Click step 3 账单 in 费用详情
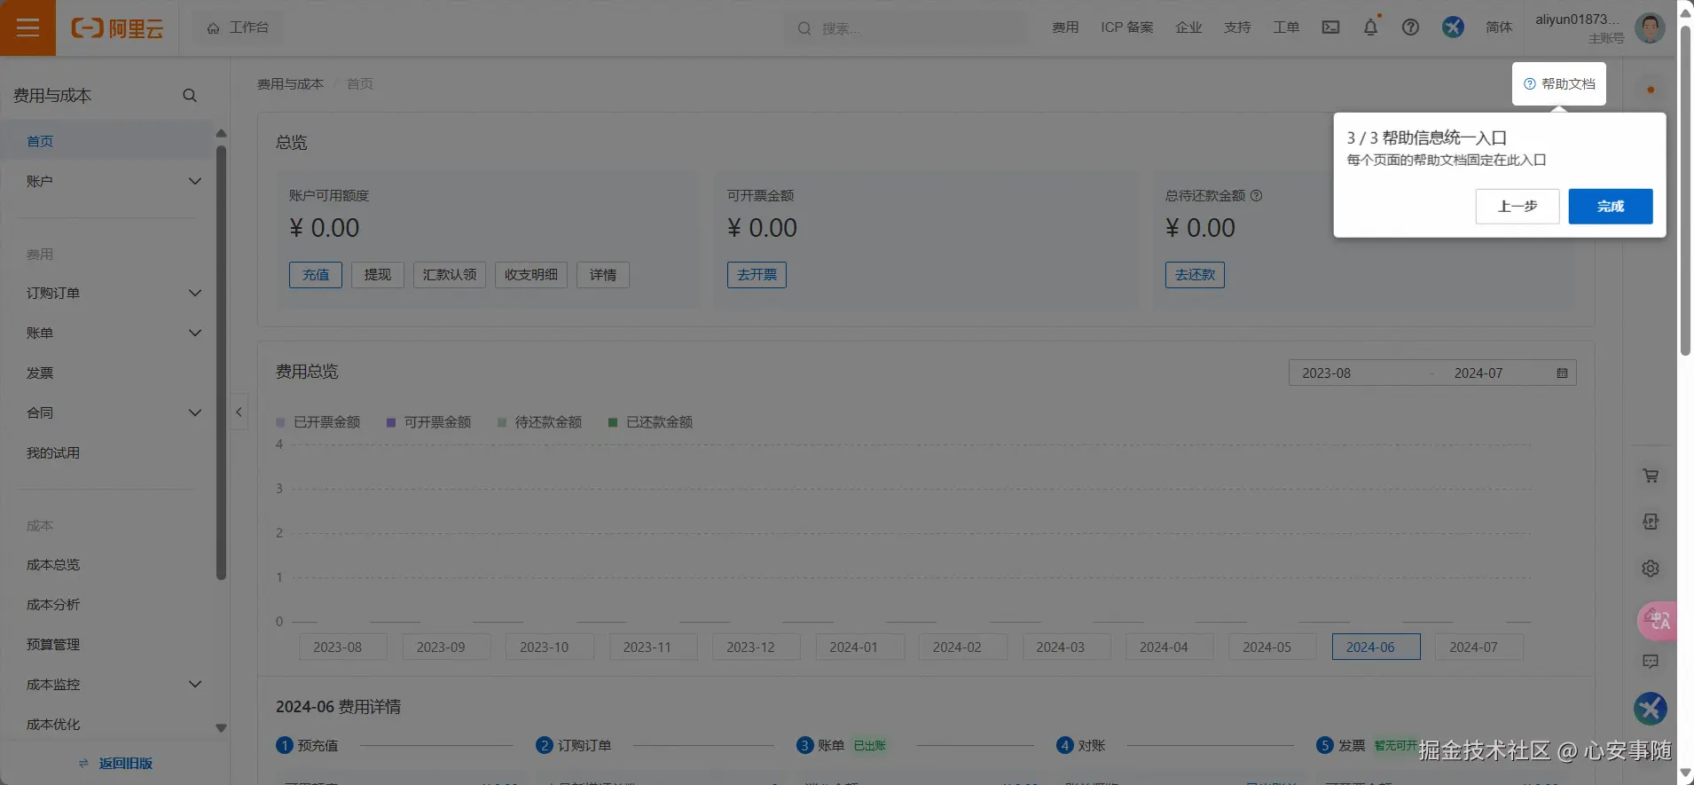1694x785 pixels. pos(820,745)
